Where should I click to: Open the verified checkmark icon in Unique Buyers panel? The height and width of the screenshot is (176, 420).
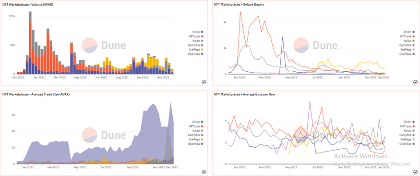(x=415, y=82)
